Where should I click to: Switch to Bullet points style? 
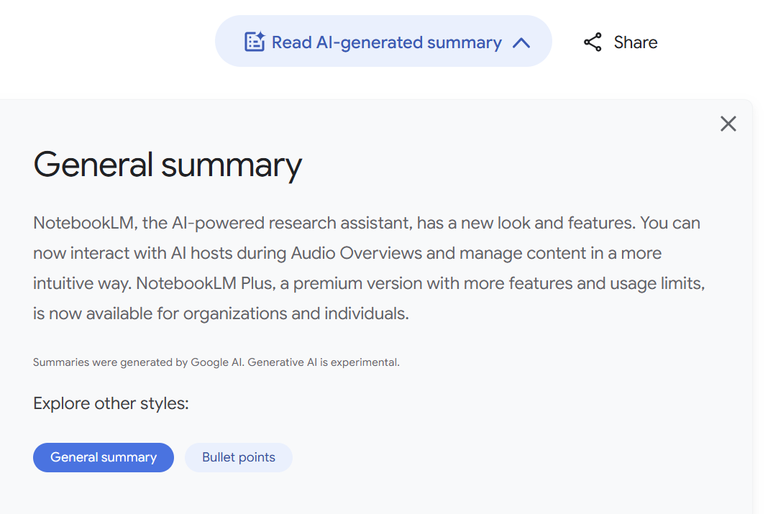tap(239, 457)
